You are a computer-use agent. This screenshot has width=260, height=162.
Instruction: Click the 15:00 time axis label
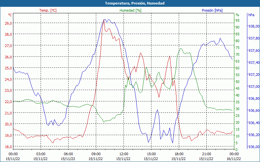point(151,154)
